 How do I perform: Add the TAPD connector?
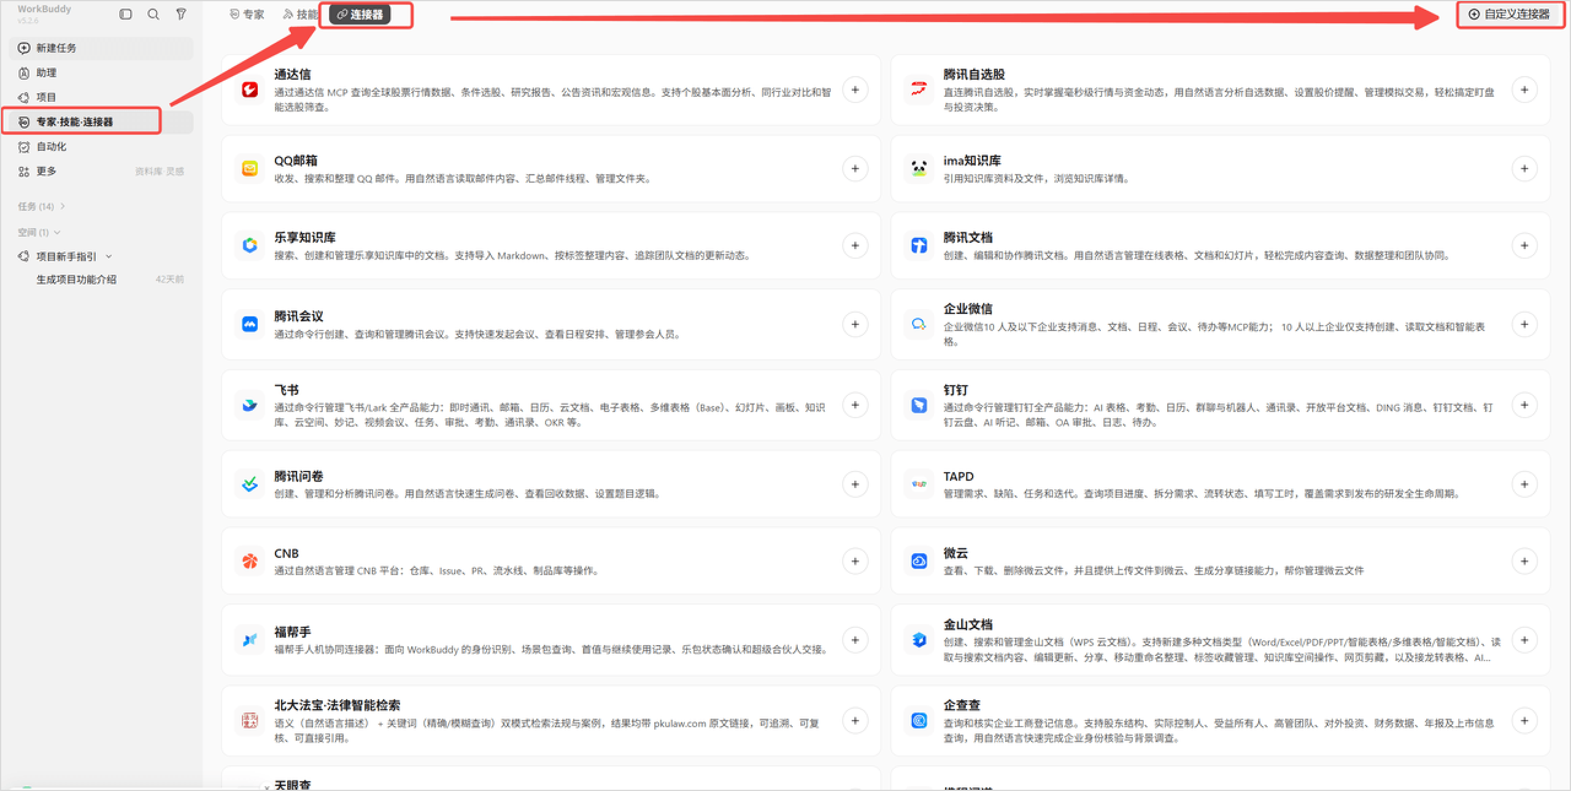click(x=1524, y=485)
